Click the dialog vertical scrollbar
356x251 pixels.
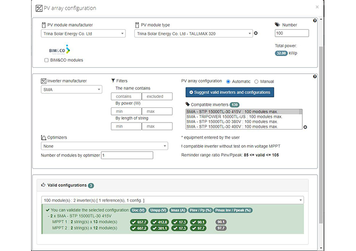pos(321,134)
